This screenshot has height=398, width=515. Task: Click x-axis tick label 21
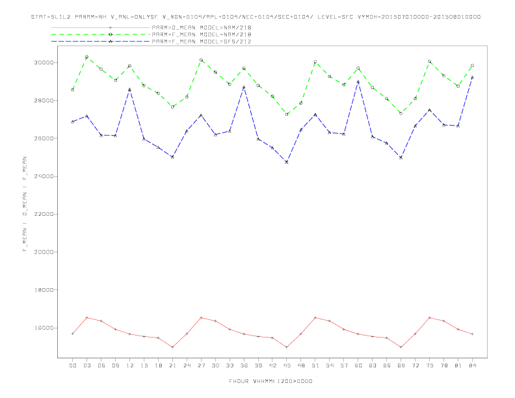click(172, 365)
